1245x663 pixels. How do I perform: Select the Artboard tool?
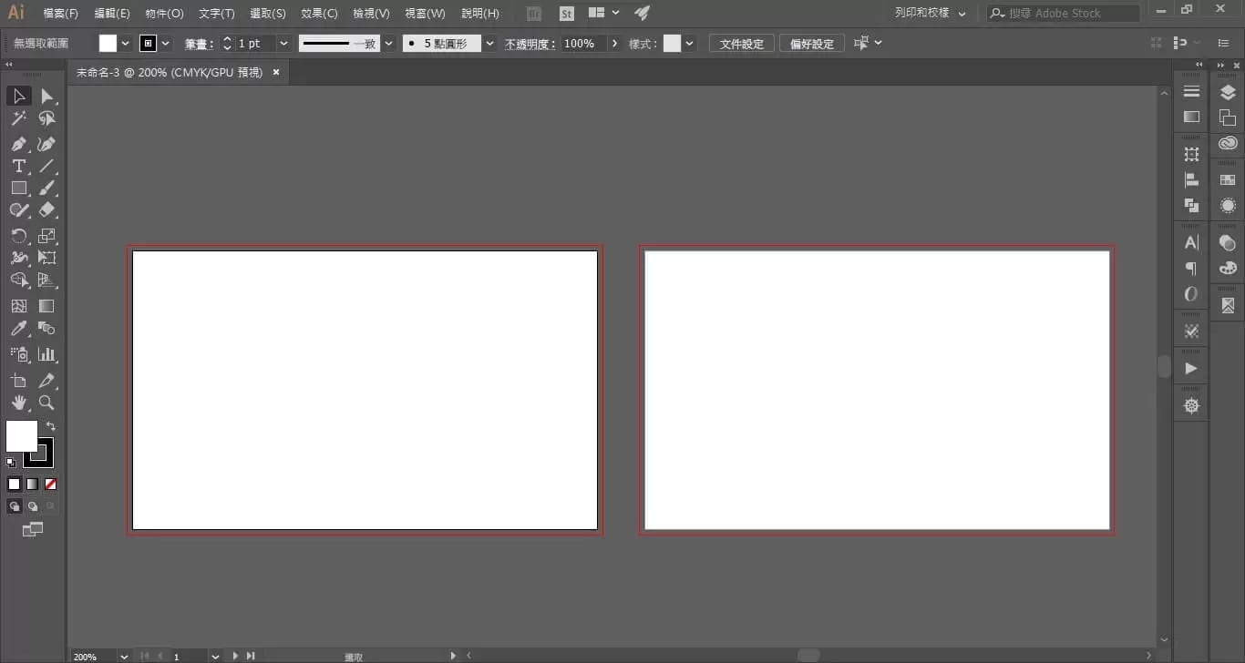(x=18, y=381)
